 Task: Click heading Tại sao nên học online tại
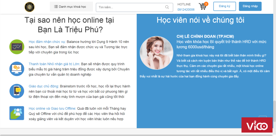tap(69, 20)
